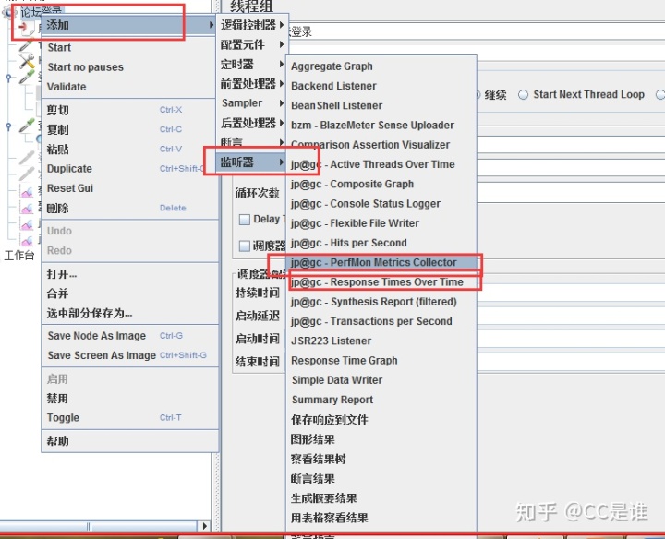665x539 pixels.
Task: Select jp@gc - Hits per Second
Action: pyautogui.click(x=381, y=243)
